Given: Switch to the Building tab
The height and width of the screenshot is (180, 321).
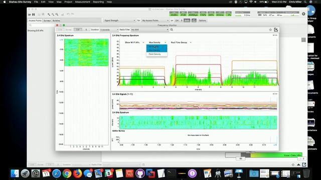Looking at the screenshot, I should pos(56,20).
